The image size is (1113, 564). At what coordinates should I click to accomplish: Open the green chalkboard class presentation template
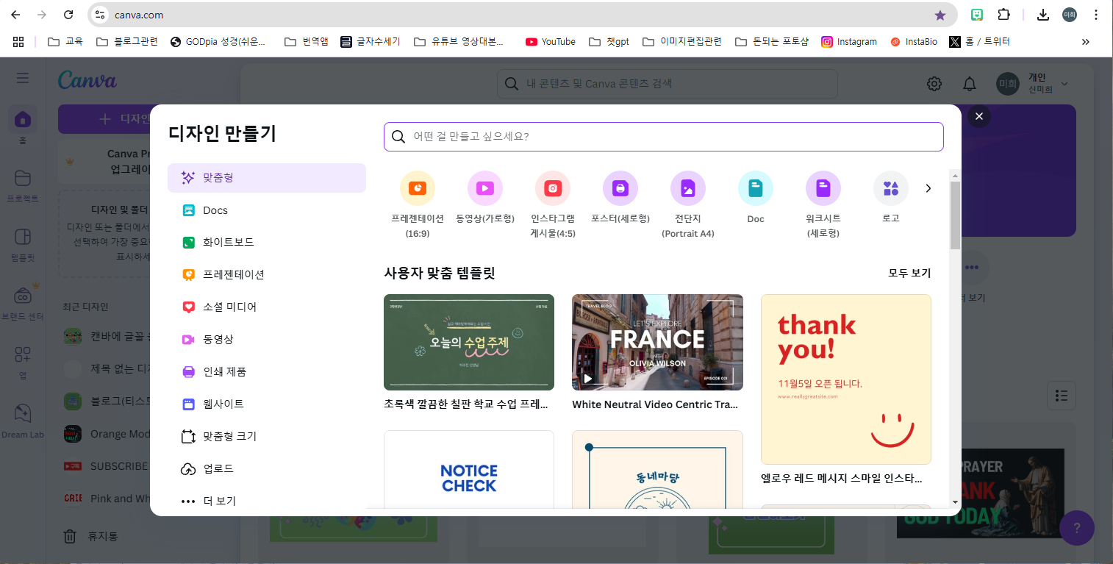point(469,342)
